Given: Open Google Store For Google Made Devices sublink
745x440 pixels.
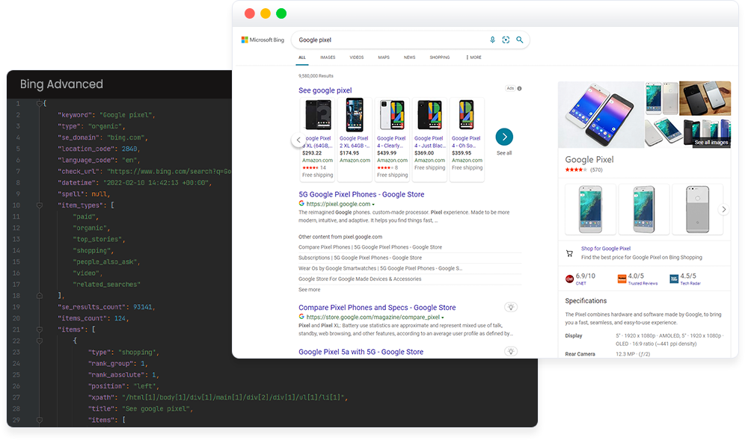Looking at the screenshot, I should 360,279.
